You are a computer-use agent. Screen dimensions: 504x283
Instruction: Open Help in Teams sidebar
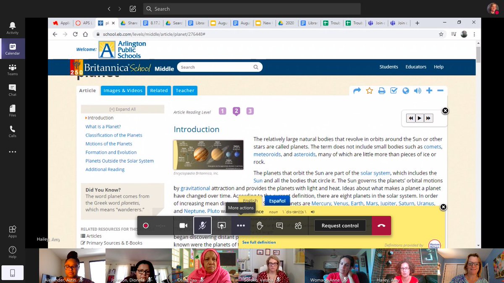tap(12, 252)
